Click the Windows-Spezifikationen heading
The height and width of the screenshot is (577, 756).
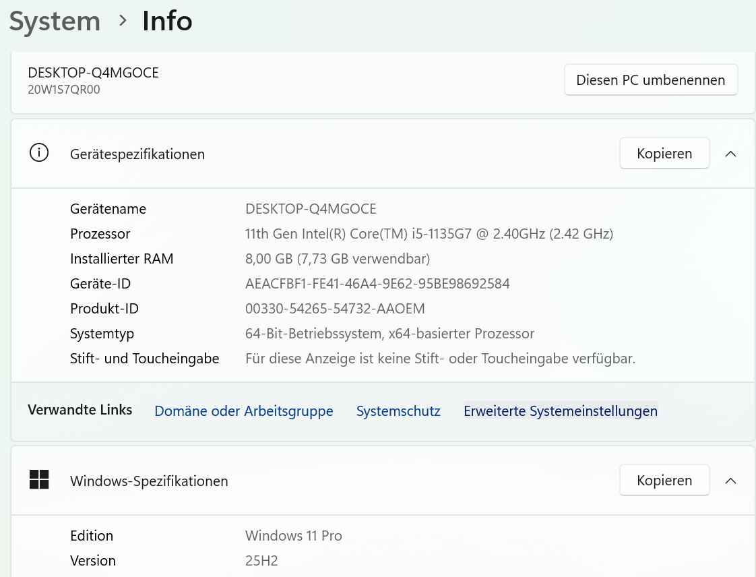[x=149, y=481]
